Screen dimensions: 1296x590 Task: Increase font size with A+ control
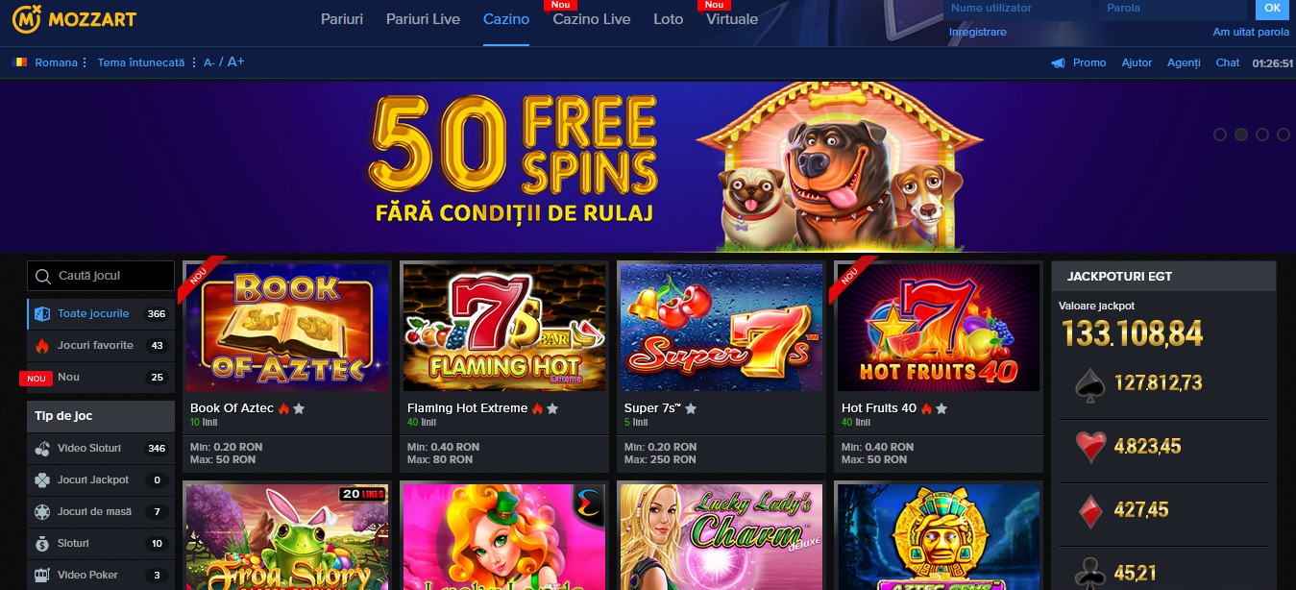235,62
